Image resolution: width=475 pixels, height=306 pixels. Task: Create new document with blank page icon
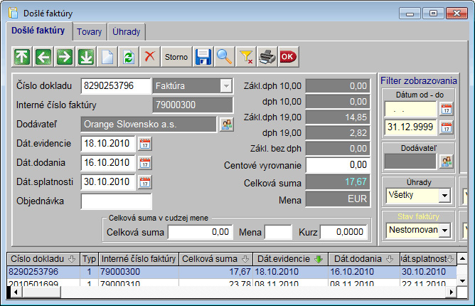107,56
